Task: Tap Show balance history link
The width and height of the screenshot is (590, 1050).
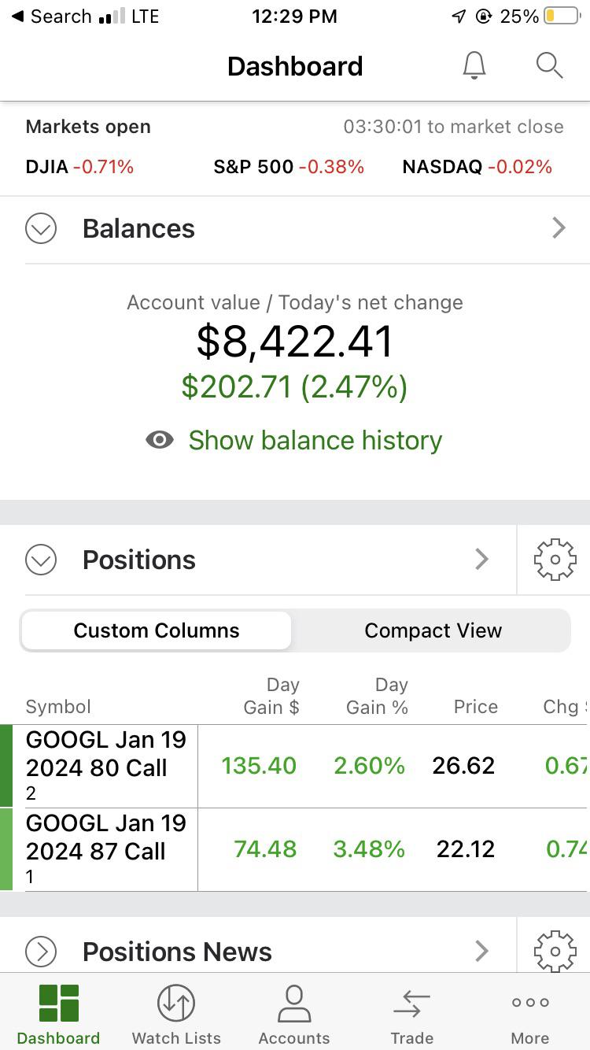Action: [315, 440]
